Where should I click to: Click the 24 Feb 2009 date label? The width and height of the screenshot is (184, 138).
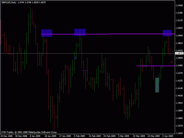point(109,136)
